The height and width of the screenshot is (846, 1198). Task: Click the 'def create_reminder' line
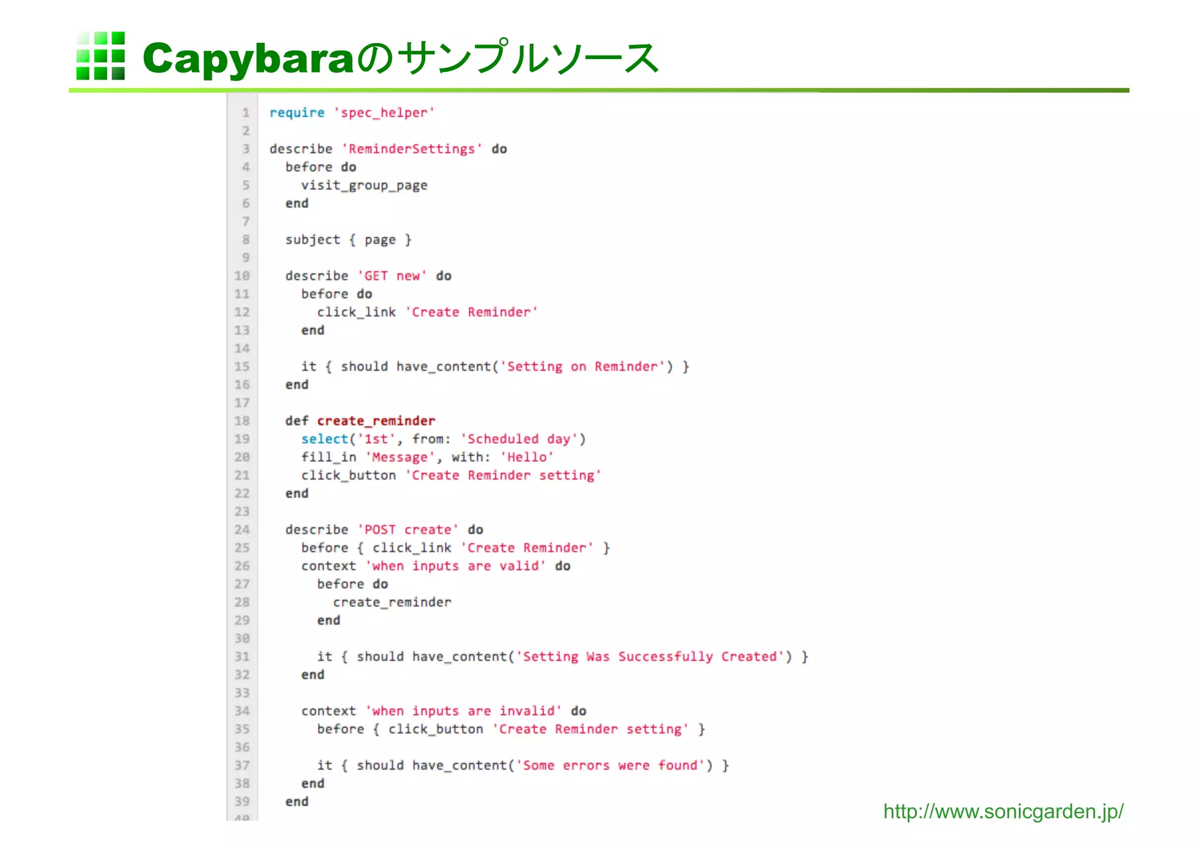pyautogui.click(x=360, y=421)
